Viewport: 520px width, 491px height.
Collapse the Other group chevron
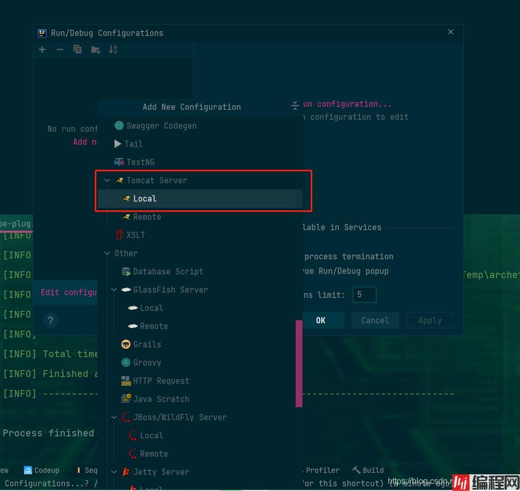tap(107, 253)
